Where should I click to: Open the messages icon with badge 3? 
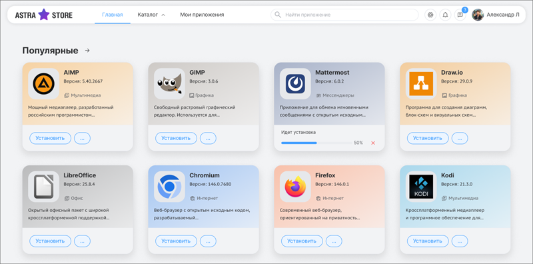[x=460, y=15]
